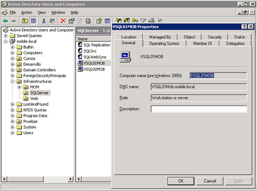Switch to the Managed By tab
Screen dimensions: 257x191
click(x=160, y=37)
